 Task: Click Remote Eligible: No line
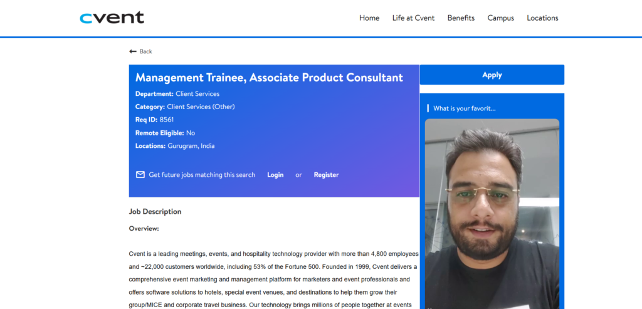point(165,133)
